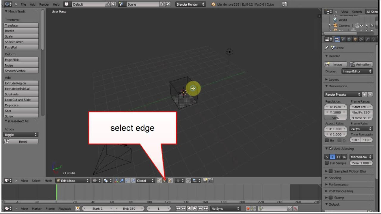Set anti-aliasing samples to 16
The width and height of the screenshot is (381, 214).
pos(344,157)
